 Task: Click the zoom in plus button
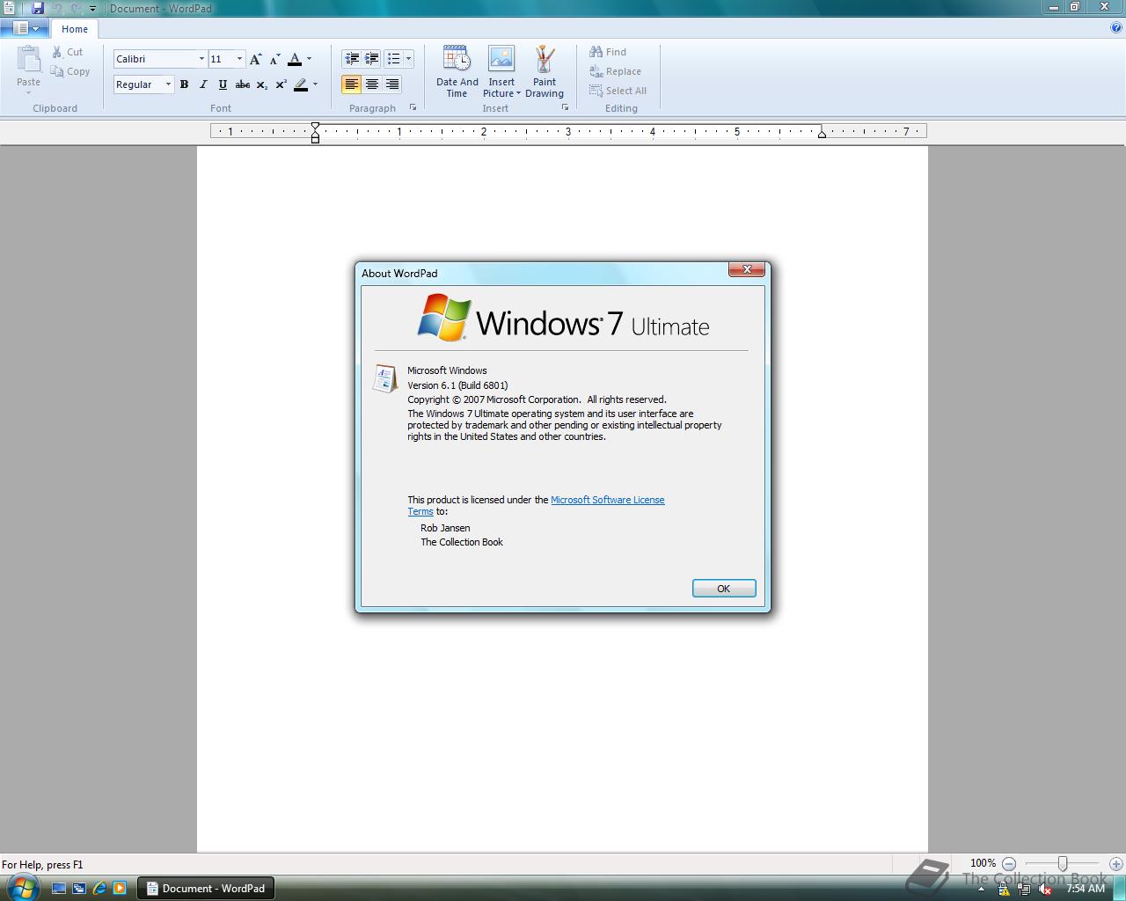click(1116, 864)
